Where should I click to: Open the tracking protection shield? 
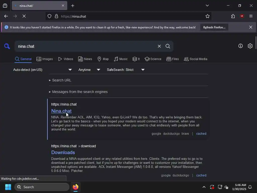coord(49,16)
